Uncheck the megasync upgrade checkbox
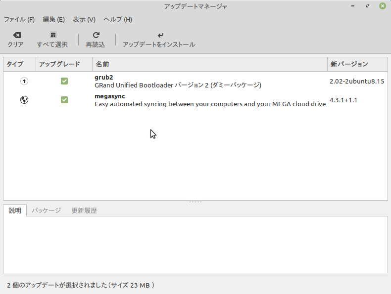 [x=64, y=100]
